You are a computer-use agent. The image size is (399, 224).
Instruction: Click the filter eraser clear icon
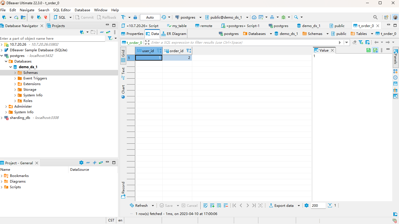[354, 43]
